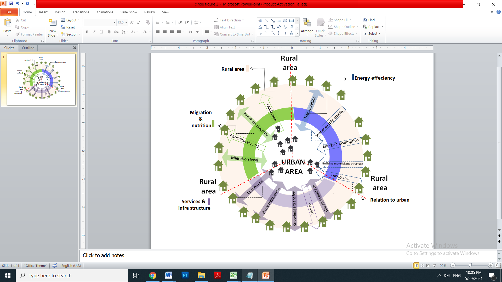502x282 pixels.
Task: Toggle Underline text formatting
Action: (x=101, y=32)
